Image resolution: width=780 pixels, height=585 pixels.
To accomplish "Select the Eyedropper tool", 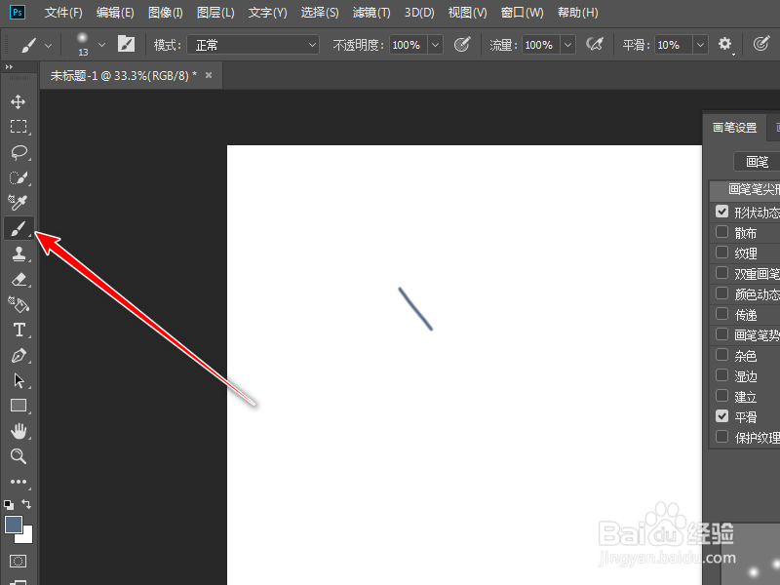I will pos(18,203).
